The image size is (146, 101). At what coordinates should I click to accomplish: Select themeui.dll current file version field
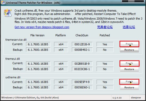click(38, 64)
